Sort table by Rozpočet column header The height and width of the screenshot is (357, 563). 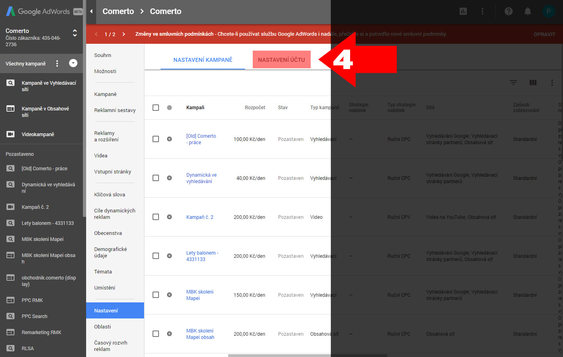point(255,108)
